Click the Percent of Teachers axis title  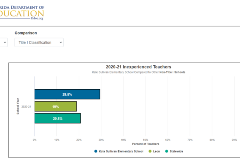click(146, 144)
